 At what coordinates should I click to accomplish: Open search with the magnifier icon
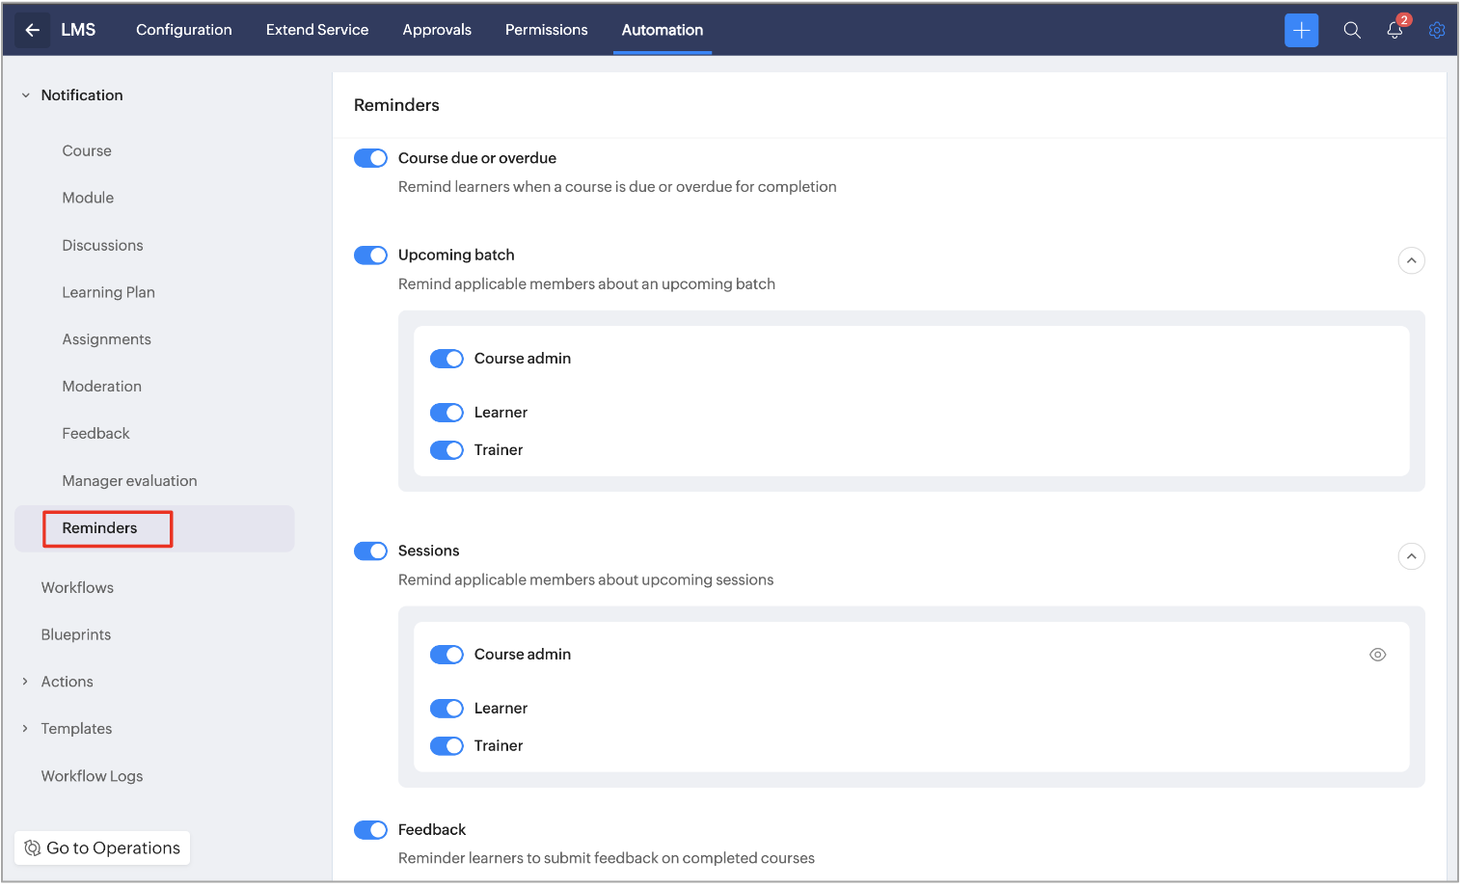pos(1352,30)
